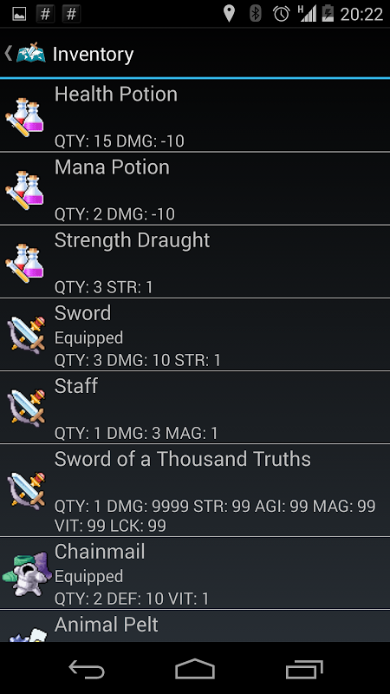Screen dimensions: 390x694
Task: Open the Strength Draught item
Action: (195, 262)
